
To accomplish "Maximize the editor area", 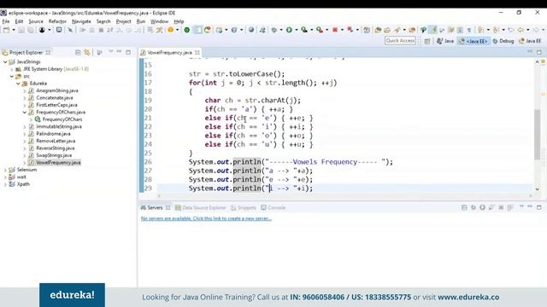I will point(539,52).
